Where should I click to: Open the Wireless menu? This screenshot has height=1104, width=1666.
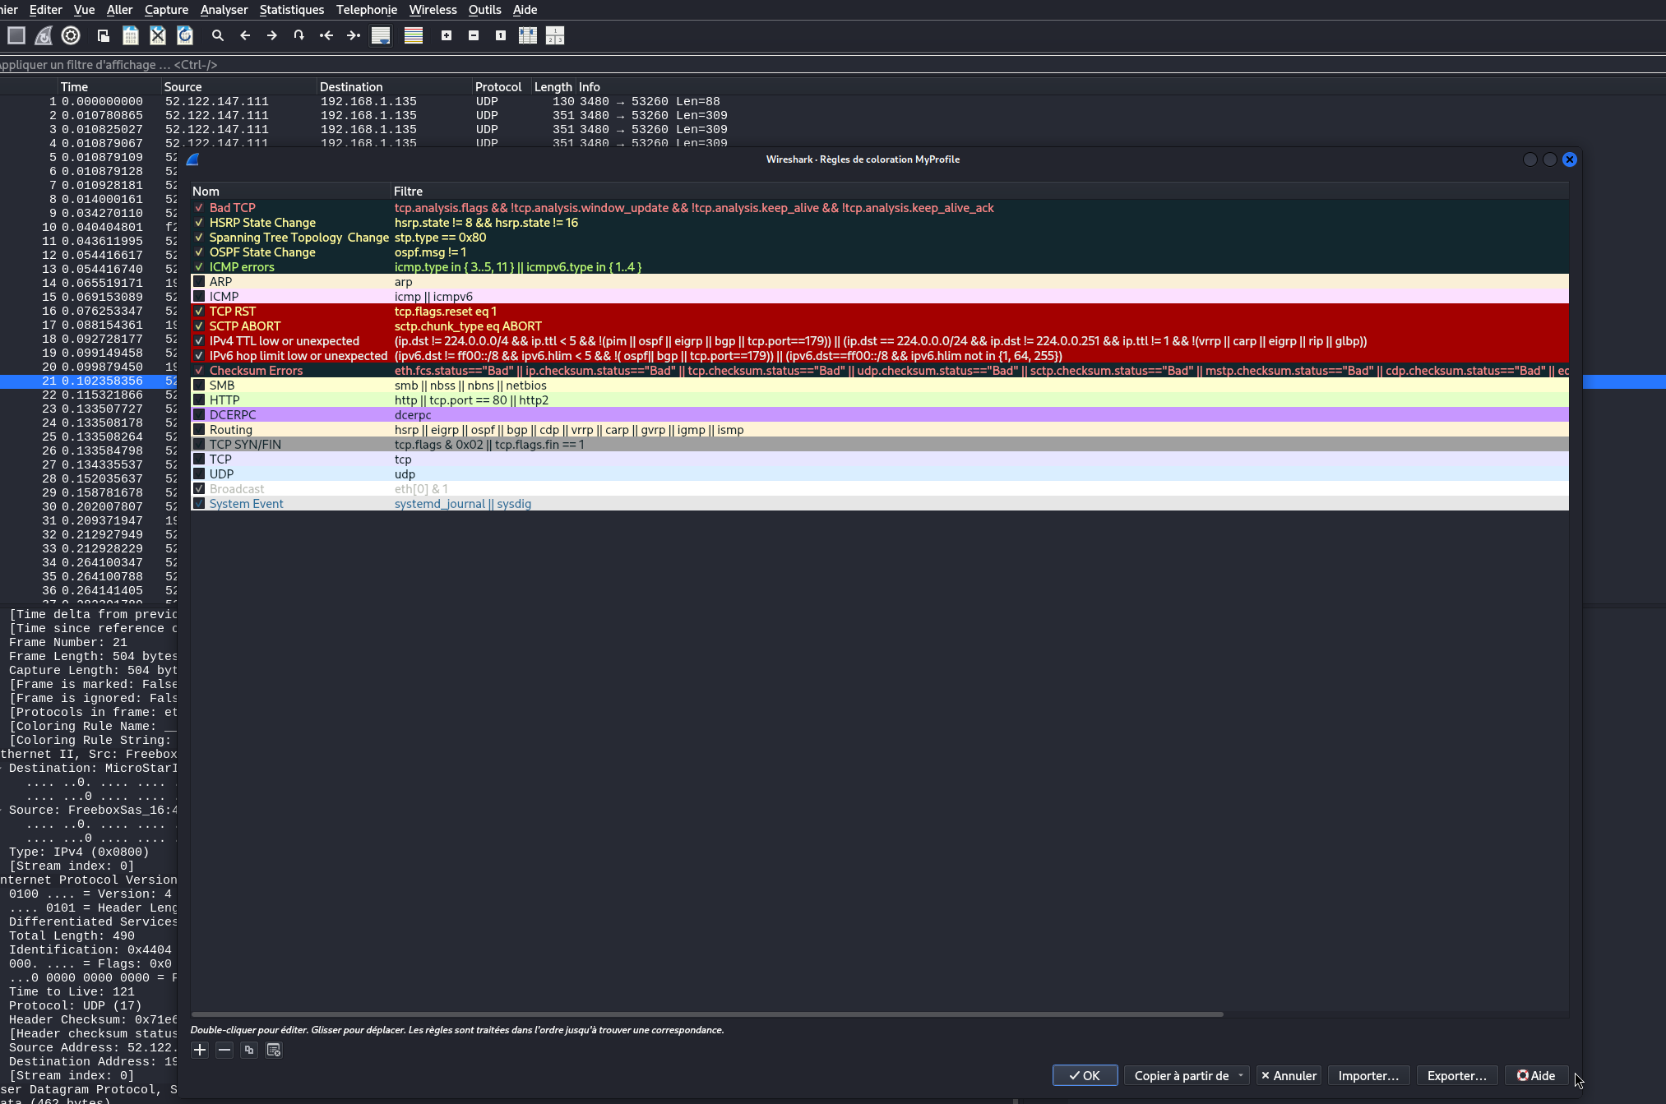[433, 10]
